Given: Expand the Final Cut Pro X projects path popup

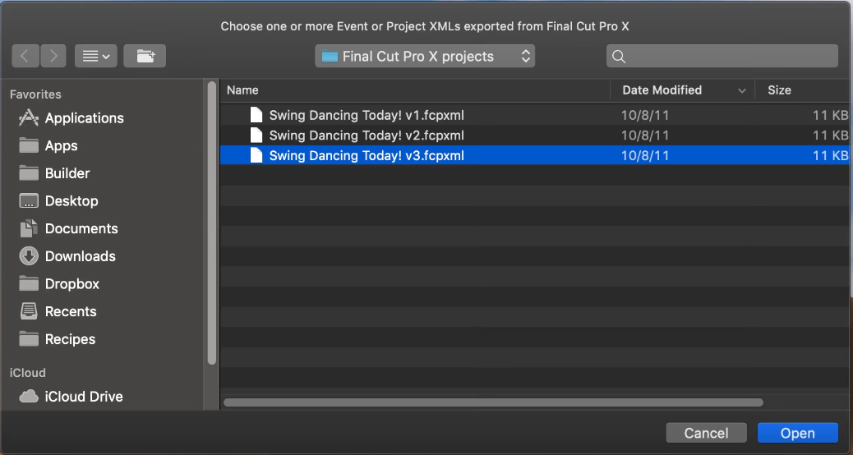Looking at the screenshot, I should [425, 57].
